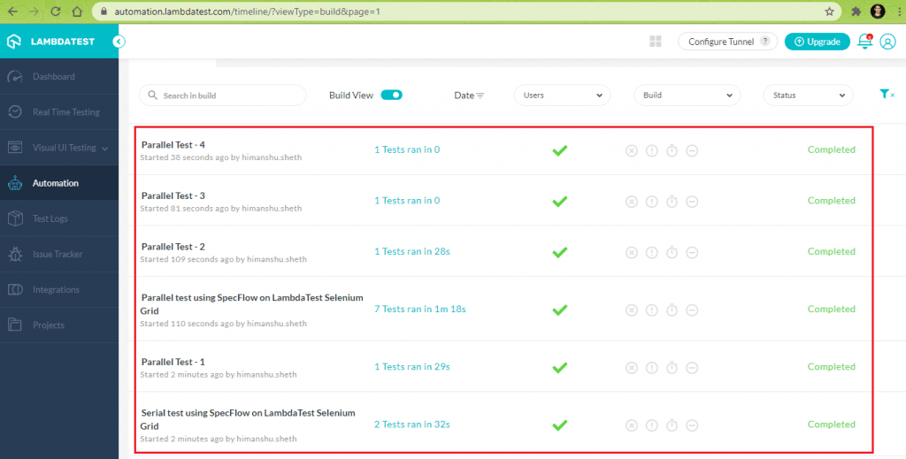Viewport: 906px width, 459px height.
Task: Open the Parallel Test - 1 build
Action: (x=173, y=362)
